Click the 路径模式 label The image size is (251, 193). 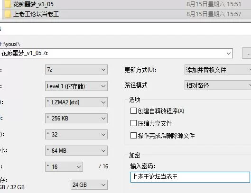point(136,85)
